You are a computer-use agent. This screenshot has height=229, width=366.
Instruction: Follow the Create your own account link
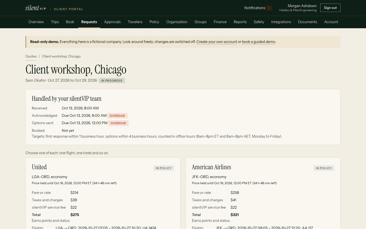click(217, 42)
